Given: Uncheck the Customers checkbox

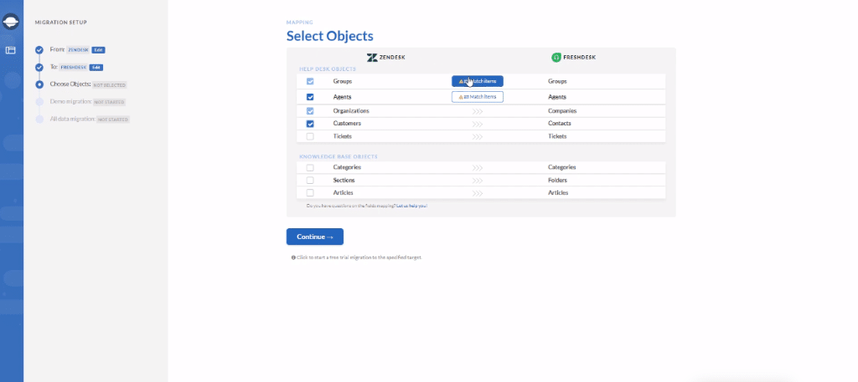Looking at the screenshot, I should tap(310, 124).
